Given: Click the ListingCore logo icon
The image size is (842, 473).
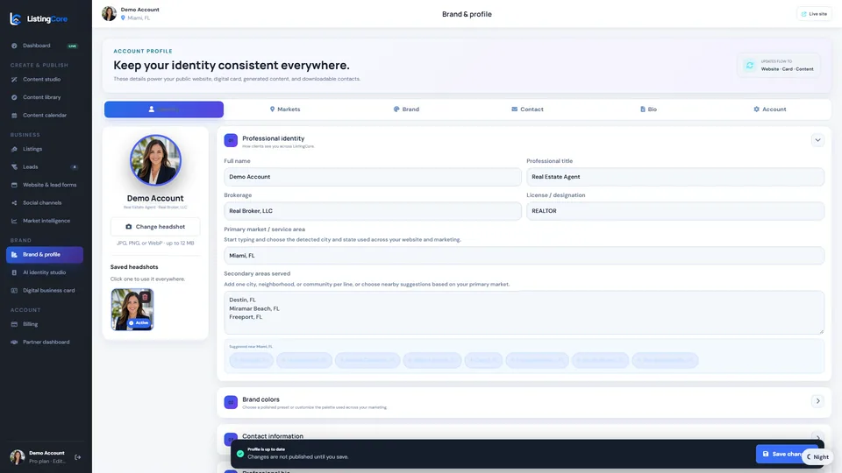Looking at the screenshot, I should 16,19.
